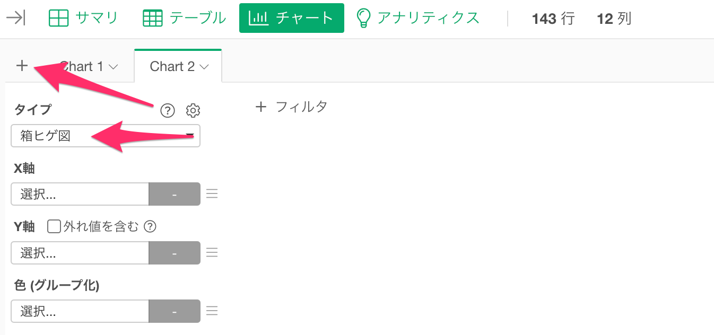Expand the Chart 2 tab chevron
714x335 pixels.
[x=204, y=67]
